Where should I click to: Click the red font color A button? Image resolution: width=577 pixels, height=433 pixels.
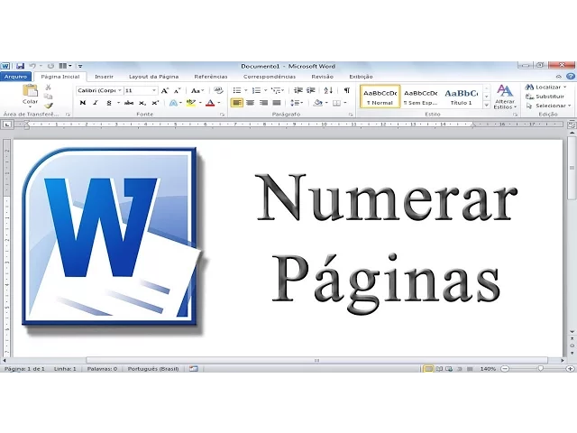(x=210, y=103)
